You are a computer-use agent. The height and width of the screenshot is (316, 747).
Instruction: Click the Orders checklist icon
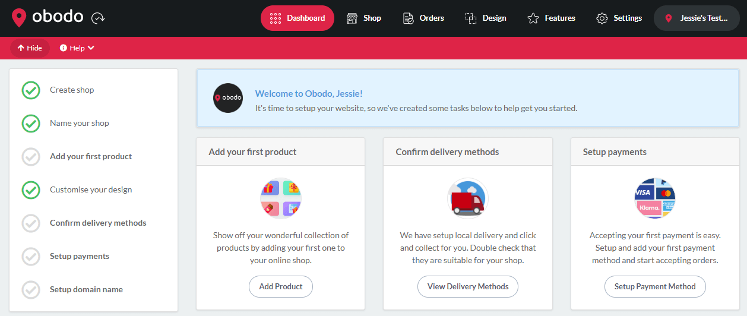408,18
